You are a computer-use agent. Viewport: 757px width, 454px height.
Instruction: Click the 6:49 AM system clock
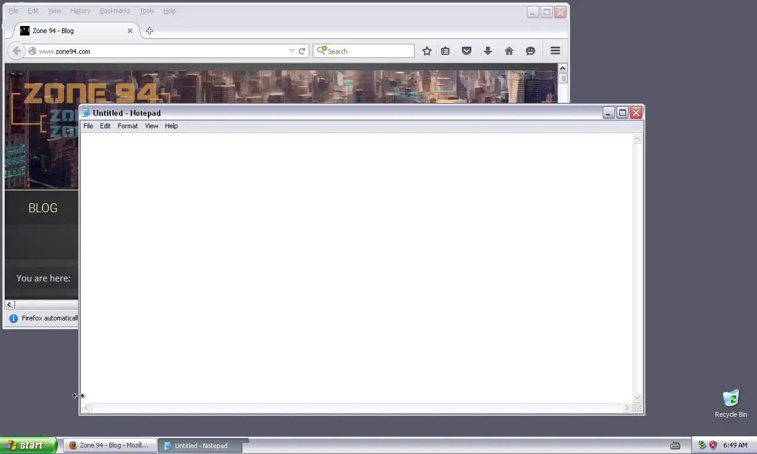tap(735, 446)
